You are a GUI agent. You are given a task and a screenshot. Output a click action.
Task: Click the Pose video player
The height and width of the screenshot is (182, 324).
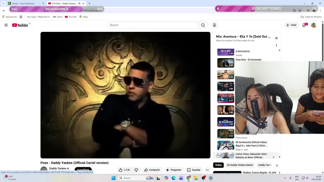coord(125,95)
